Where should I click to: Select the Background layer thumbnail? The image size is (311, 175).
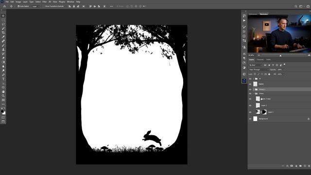(x=255, y=119)
